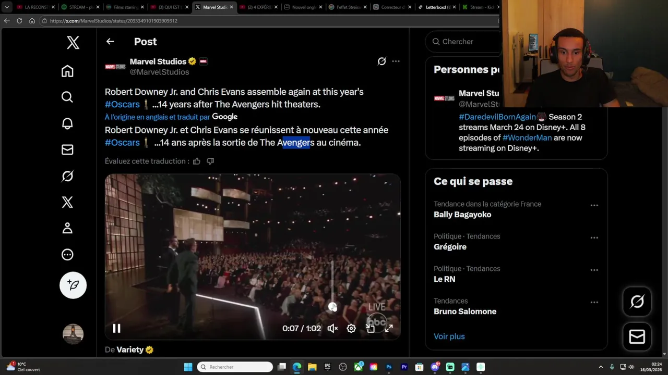Open Variety source link below video
The height and width of the screenshot is (375, 668).
click(x=130, y=349)
